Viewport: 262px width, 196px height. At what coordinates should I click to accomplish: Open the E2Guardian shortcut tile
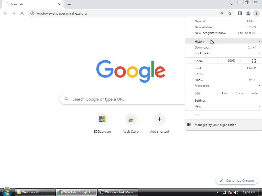pyautogui.click(x=102, y=123)
